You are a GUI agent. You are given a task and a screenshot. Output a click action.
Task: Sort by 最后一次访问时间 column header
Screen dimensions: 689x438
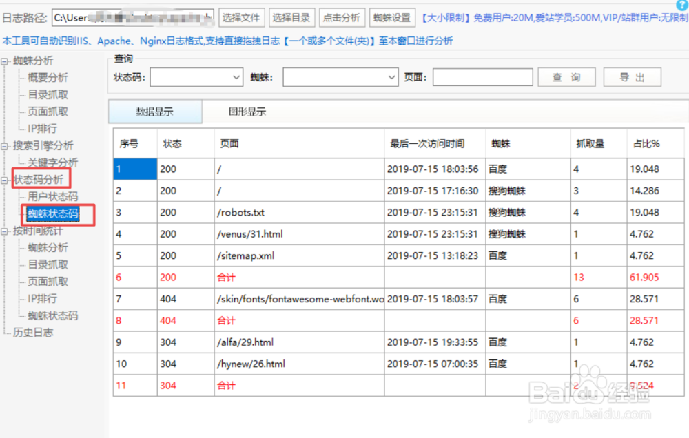435,144
